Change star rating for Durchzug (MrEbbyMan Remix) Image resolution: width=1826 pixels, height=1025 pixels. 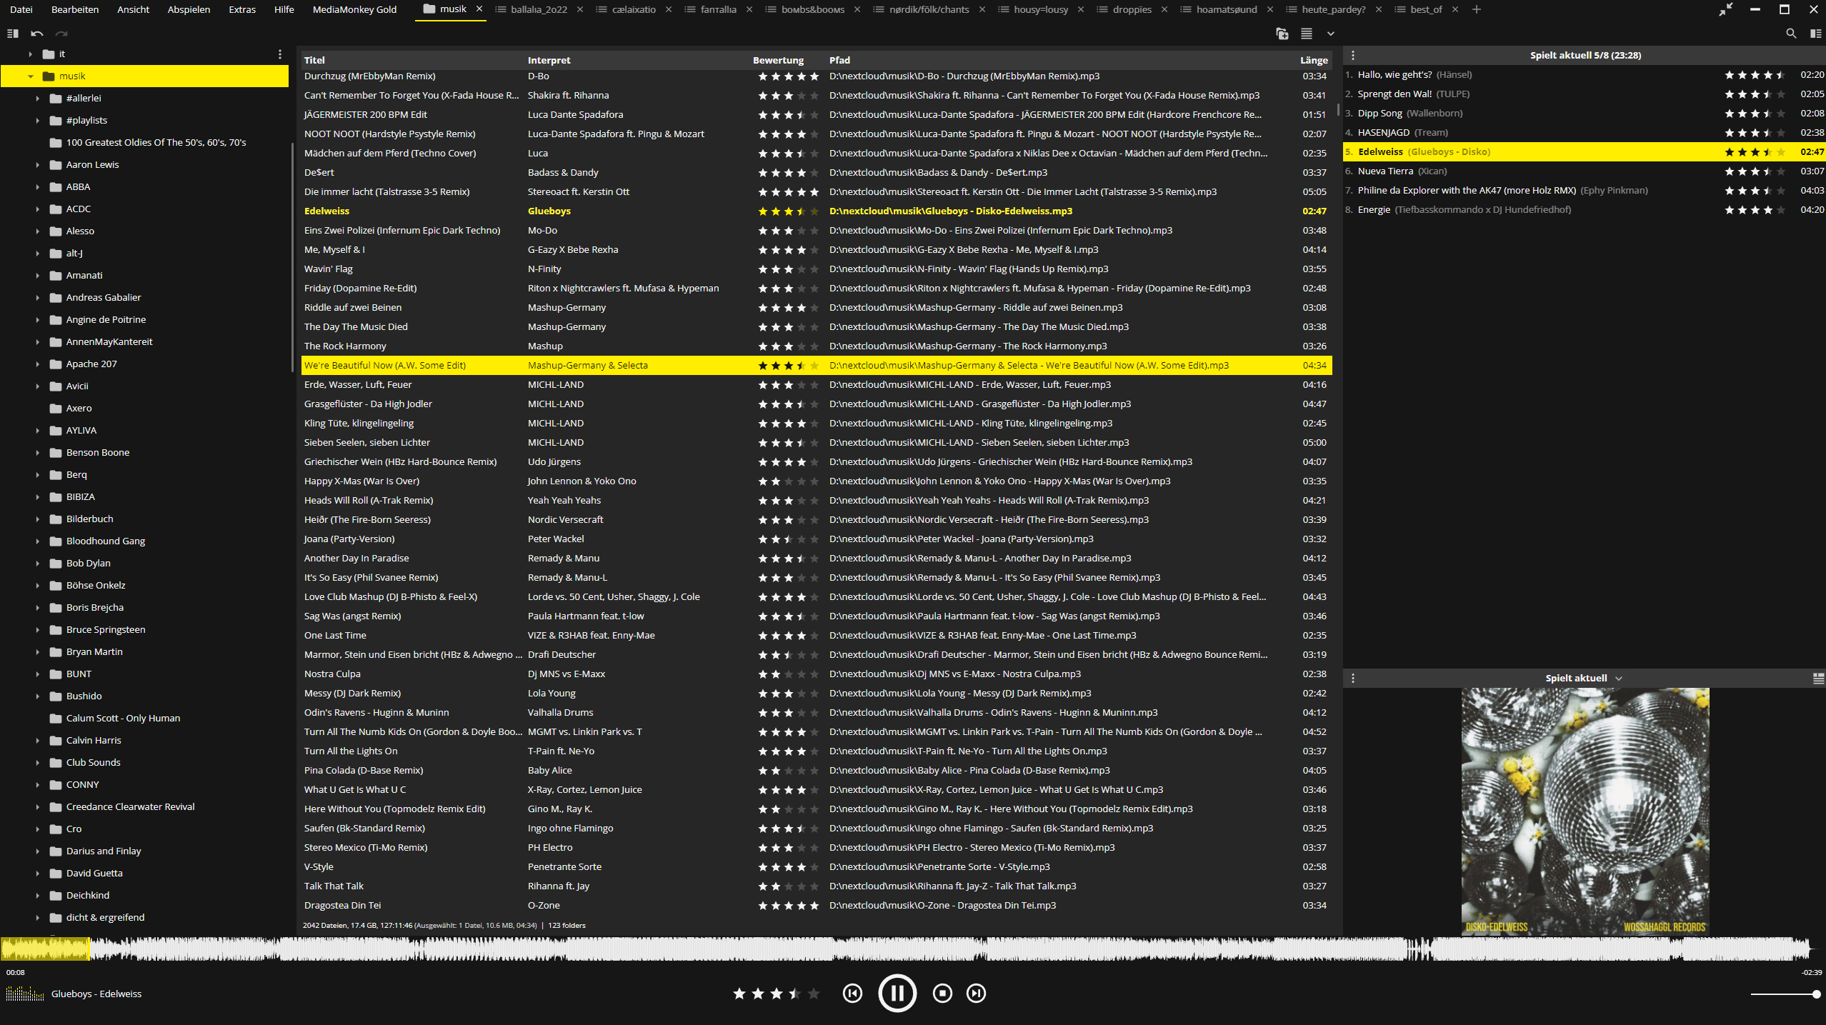pos(788,76)
